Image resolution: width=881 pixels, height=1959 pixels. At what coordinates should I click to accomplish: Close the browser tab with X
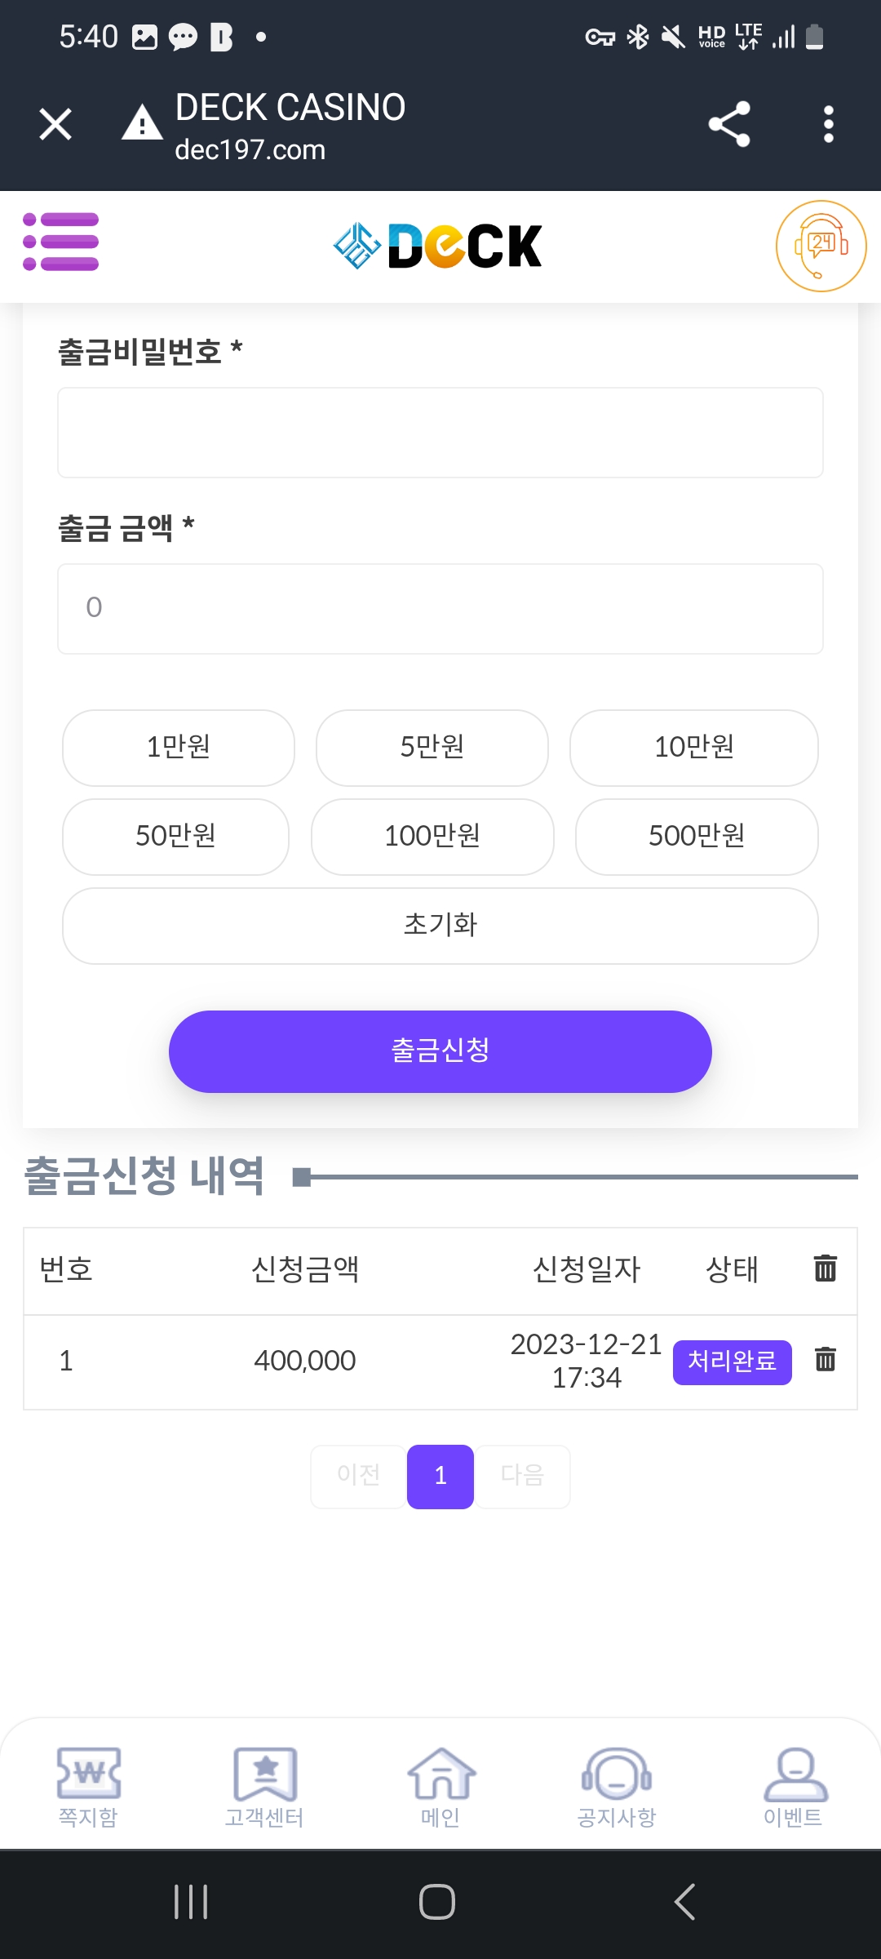(55, 124)
